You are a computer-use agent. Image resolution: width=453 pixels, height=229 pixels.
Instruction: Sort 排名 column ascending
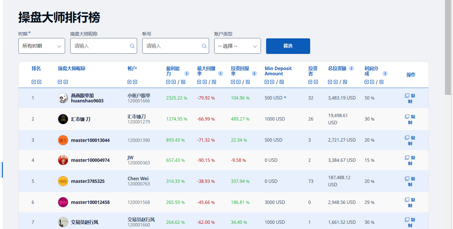[39, 82]
